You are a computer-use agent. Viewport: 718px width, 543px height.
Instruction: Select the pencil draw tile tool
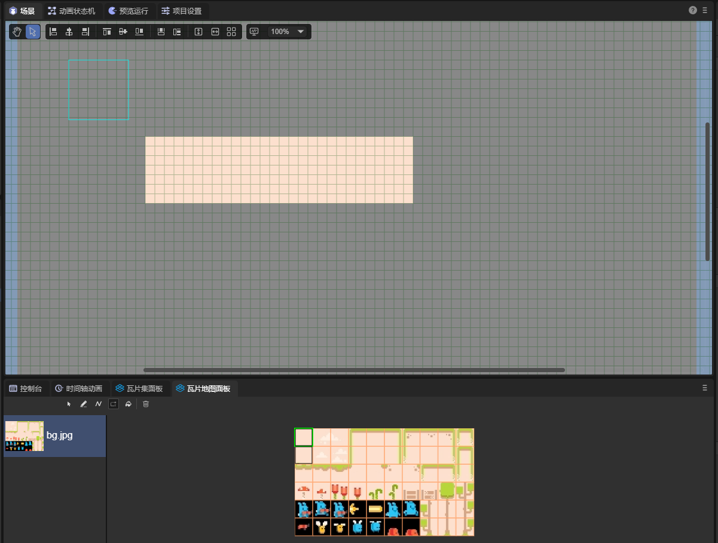(x=84, y=404)
